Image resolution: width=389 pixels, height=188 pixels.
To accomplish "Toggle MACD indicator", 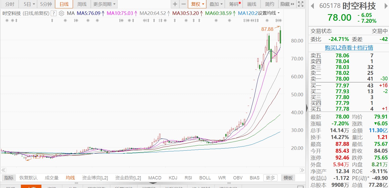I will pyautogui.click(x=155, y=178).
